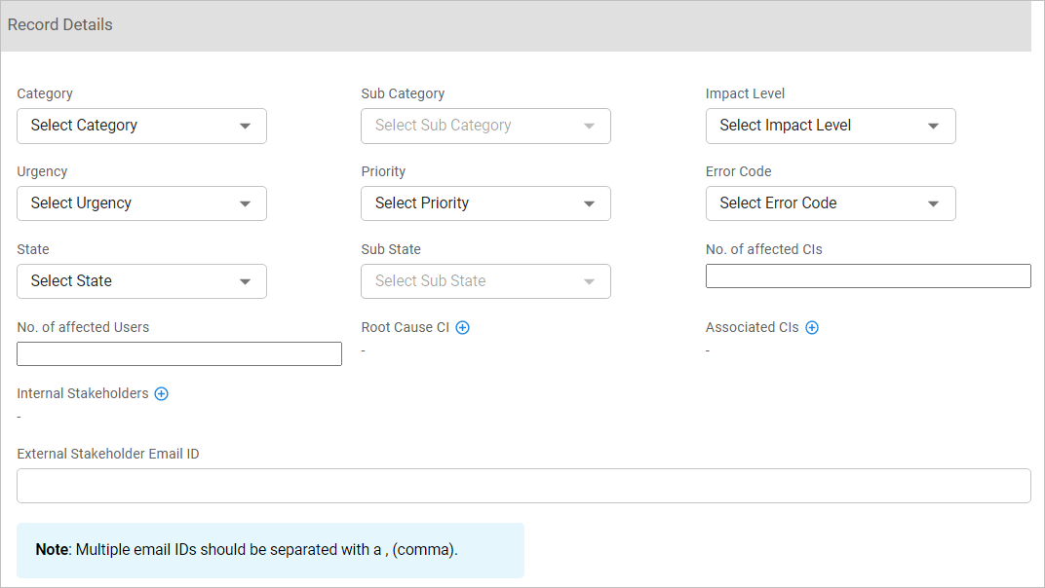This screenshot has height=588, width=1045.
Task: Click the Root Cause CI label text
Action: (x=405, y=328)
